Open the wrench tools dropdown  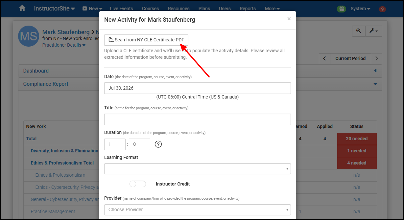click(374, 31)
